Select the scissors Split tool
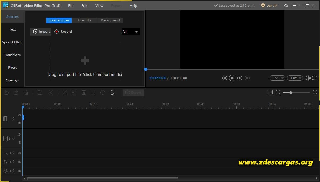This screenshot has width=320, height=182. tap(51, 93)
